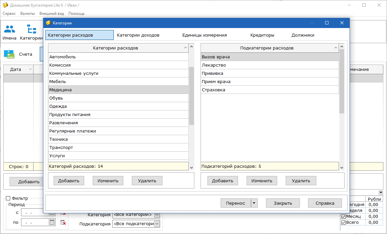This screenshot has width=387, height=234.
Task: Open the Внешний вид menu
Action: 52,14
